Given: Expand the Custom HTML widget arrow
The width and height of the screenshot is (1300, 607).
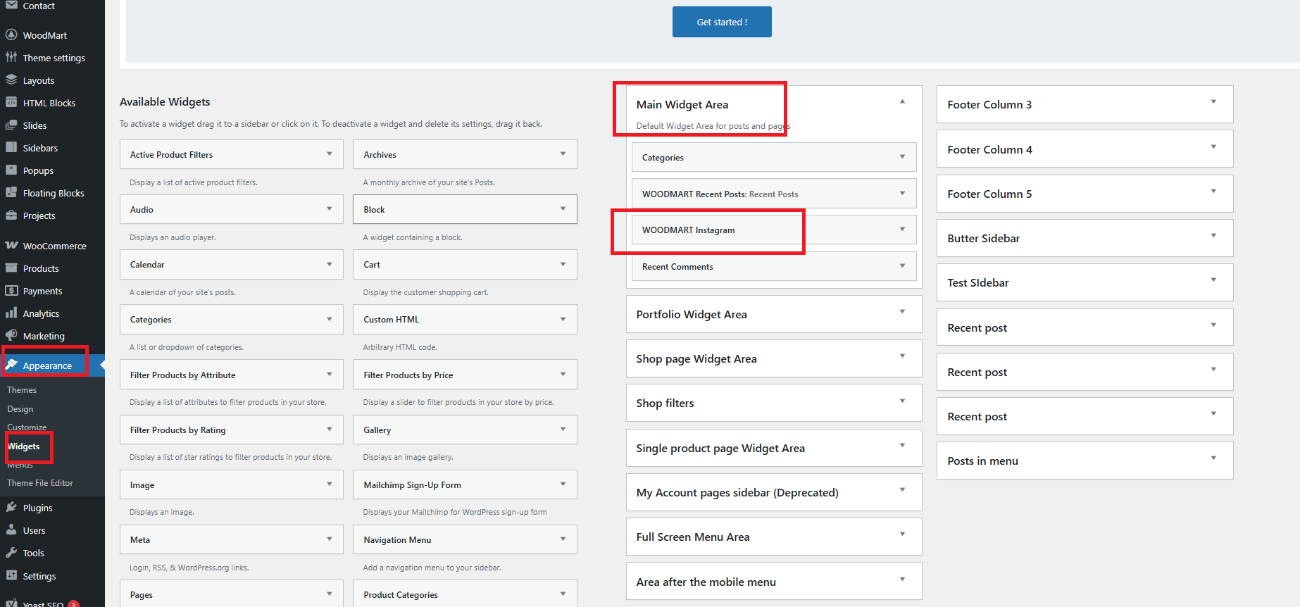Looking at the screenshot, I should [x=563, y=319].
